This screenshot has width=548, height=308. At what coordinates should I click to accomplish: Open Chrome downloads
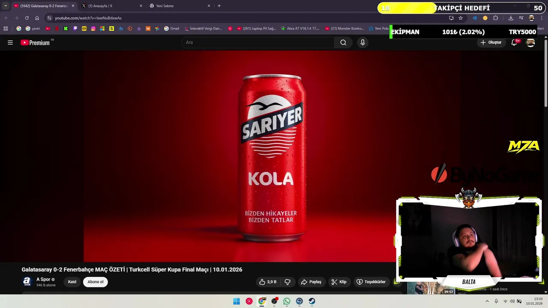[511, 18]
